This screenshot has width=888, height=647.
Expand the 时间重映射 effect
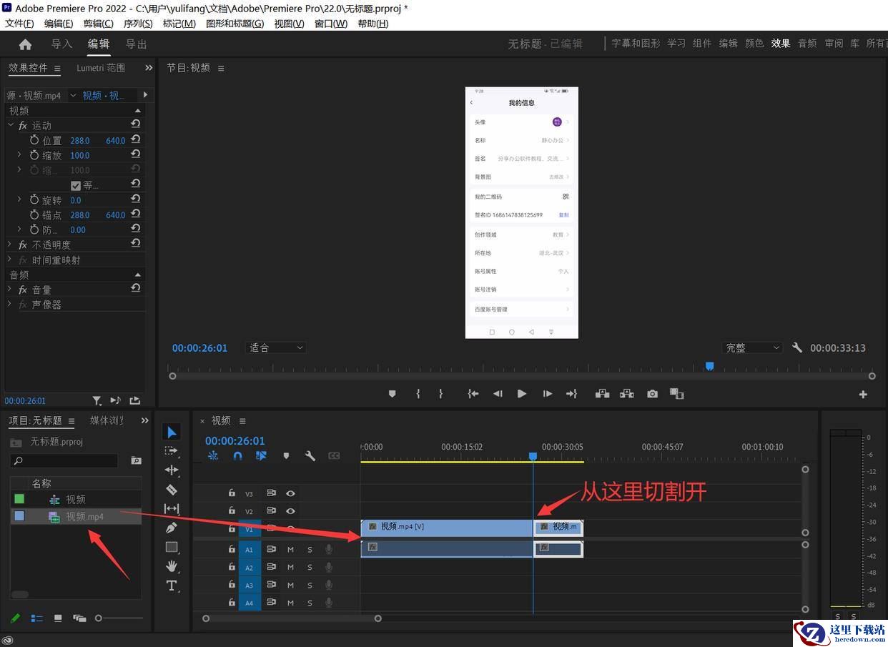tap(10, 260)
